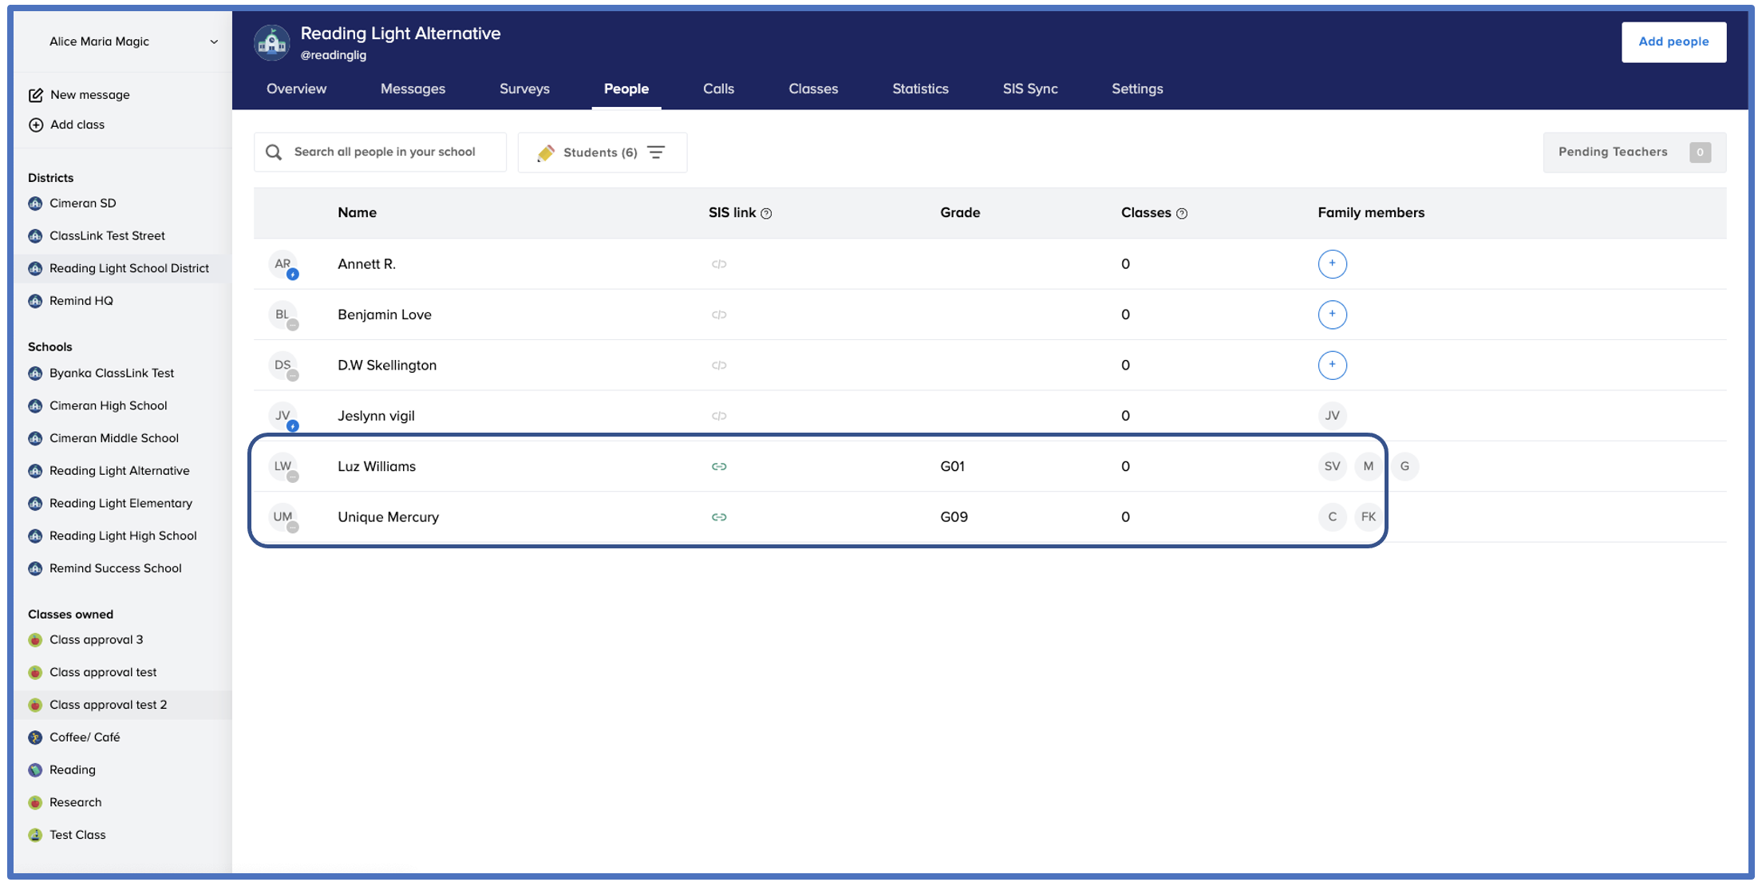This screenshot has width=1762, height=886.
Task: Click the SIS link help question icon
Action: [766, 213]
